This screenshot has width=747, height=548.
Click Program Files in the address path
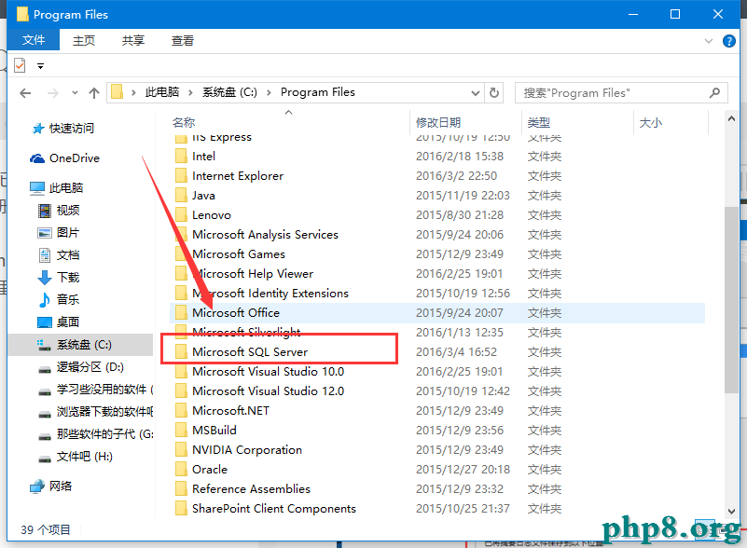click(x=318, y=92)
